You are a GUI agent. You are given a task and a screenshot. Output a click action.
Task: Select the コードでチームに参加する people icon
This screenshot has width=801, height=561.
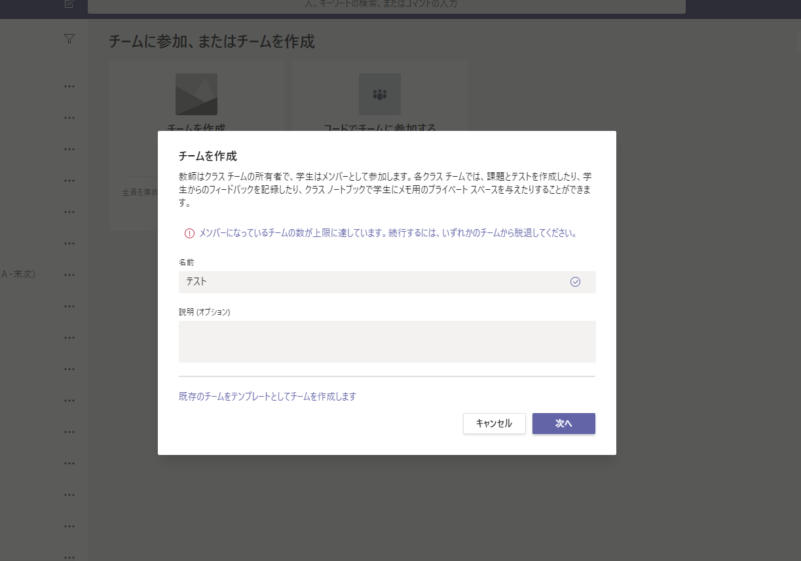[380, 94]
